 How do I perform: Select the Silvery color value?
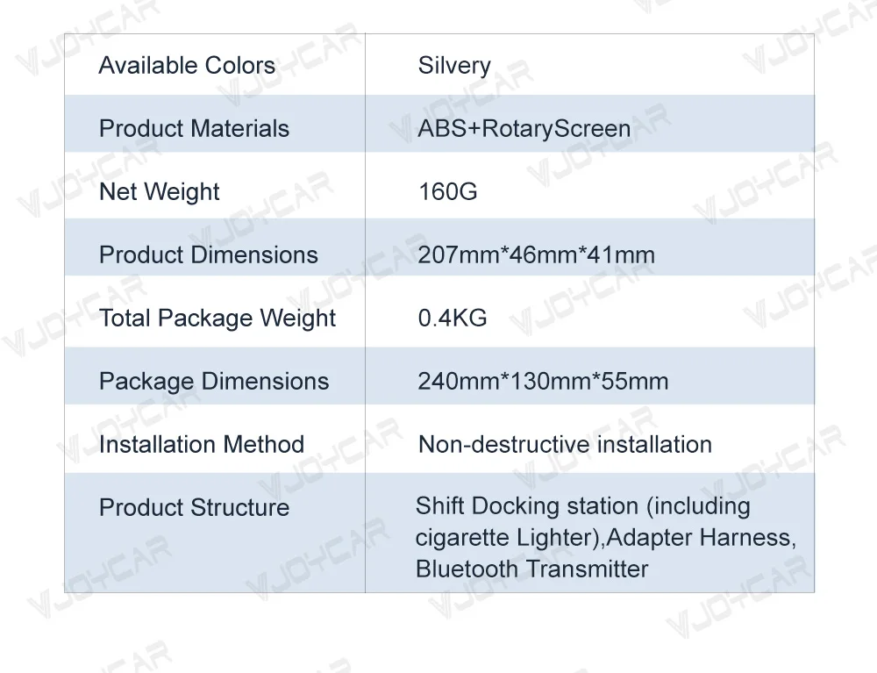coord(454,66)
